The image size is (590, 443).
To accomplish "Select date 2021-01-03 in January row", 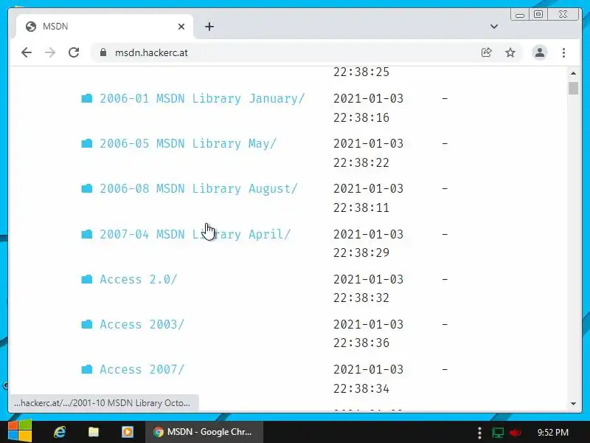I will click(x=368, y=98).
